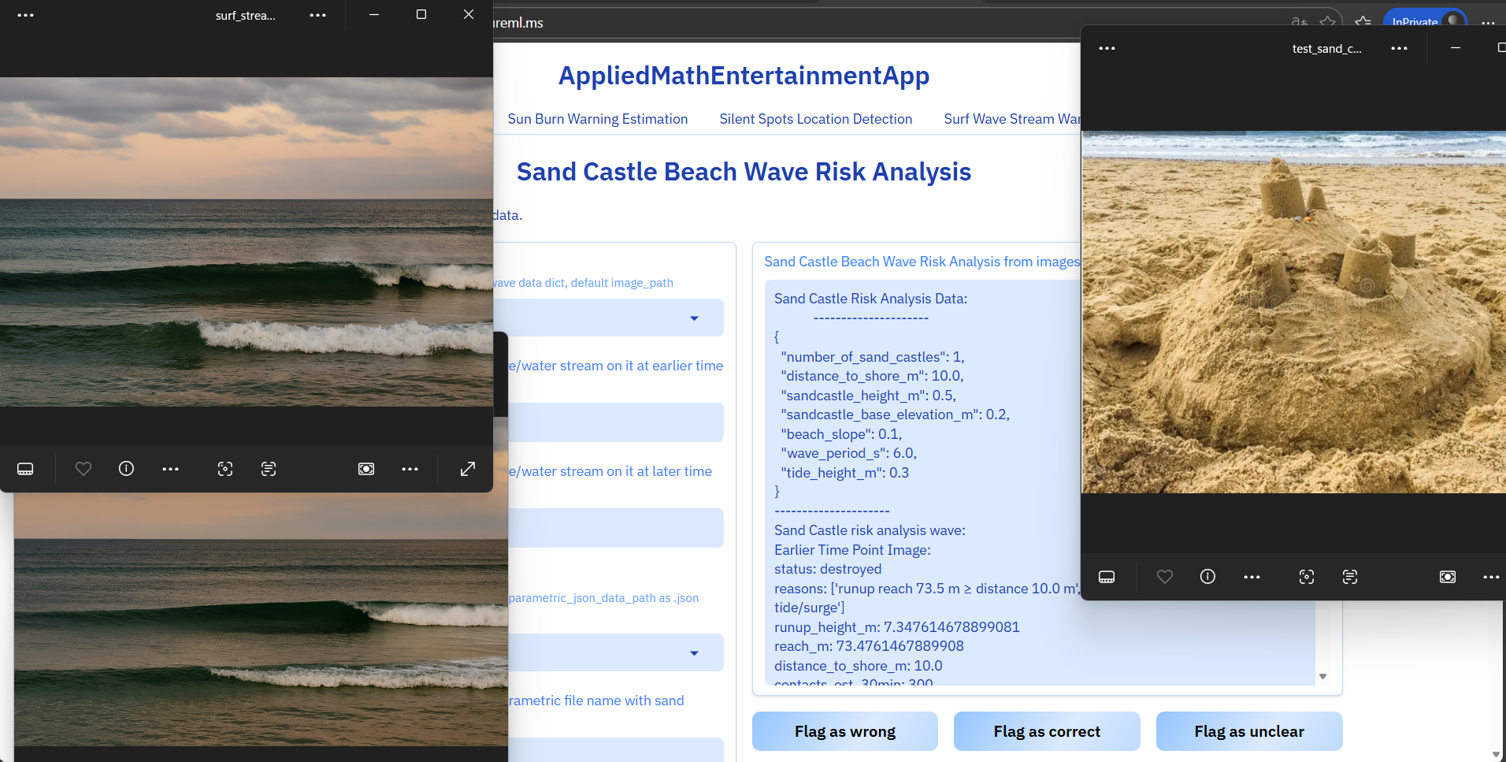This screenshot has width=1506, height=762.
Task: Open right-side overflow menu in surf_strea toolbar
Action: (410, 469)
